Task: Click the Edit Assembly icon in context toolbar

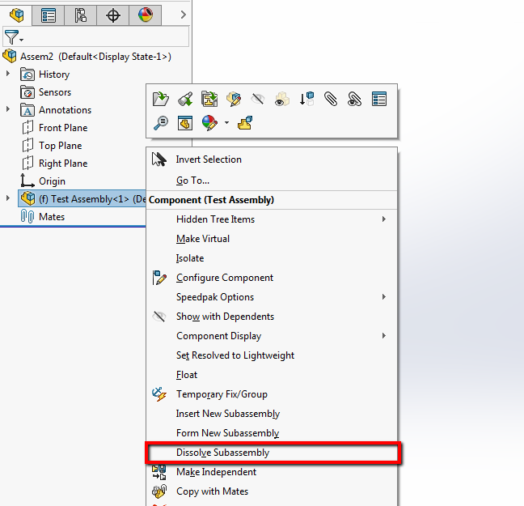Action: point(234,99)
